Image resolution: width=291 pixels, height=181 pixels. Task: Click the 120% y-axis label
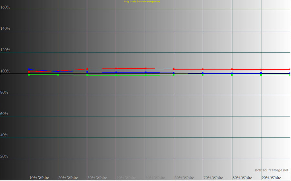5,50
